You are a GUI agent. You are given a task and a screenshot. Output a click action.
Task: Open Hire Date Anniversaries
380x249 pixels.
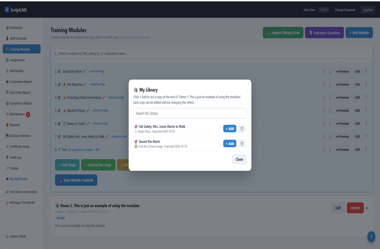[21, 192]
